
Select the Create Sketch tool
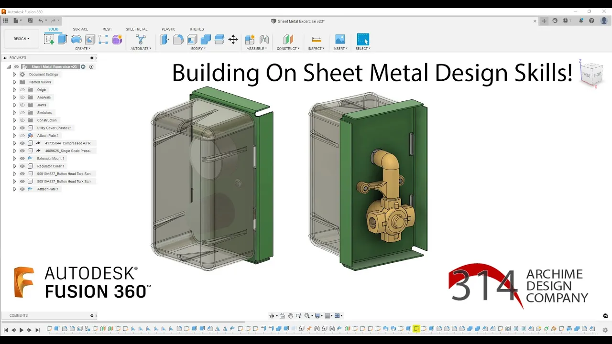(x=49, y=39)
